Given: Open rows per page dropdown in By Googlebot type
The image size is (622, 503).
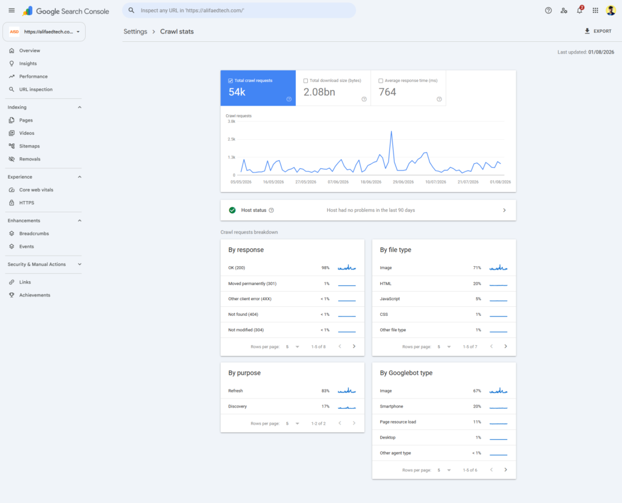Looking at the screenshot, I should tap(444, 470).
